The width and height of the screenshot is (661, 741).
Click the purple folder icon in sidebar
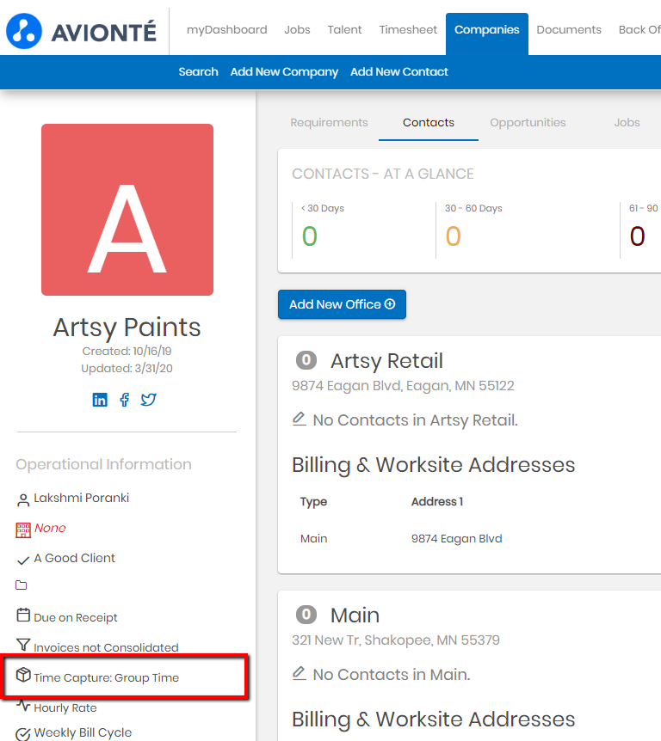pyautogui.click(x=22, y=586)
